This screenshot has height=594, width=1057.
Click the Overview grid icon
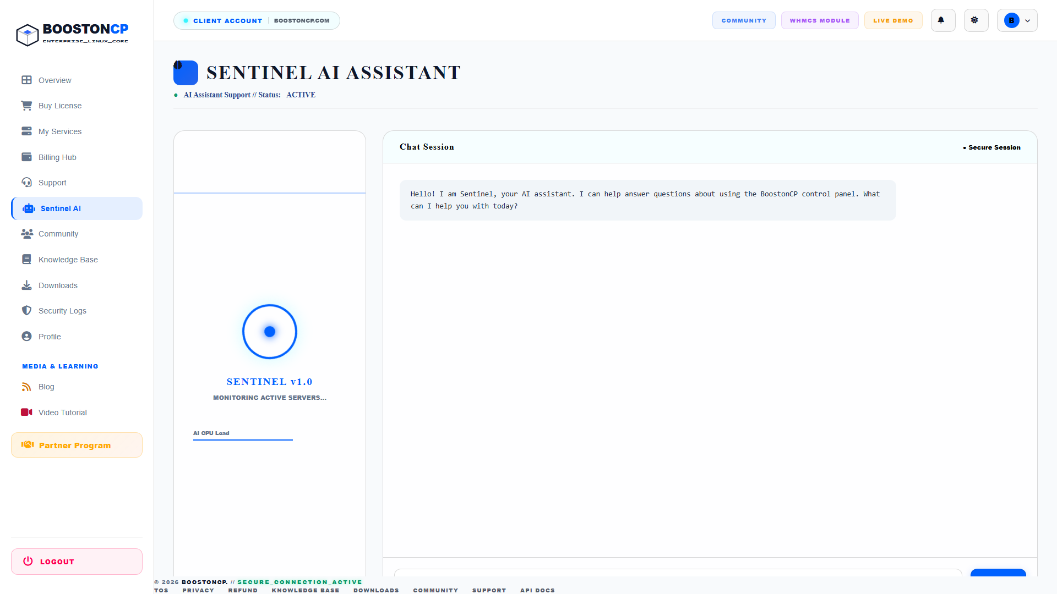click(x=26, y=80)
